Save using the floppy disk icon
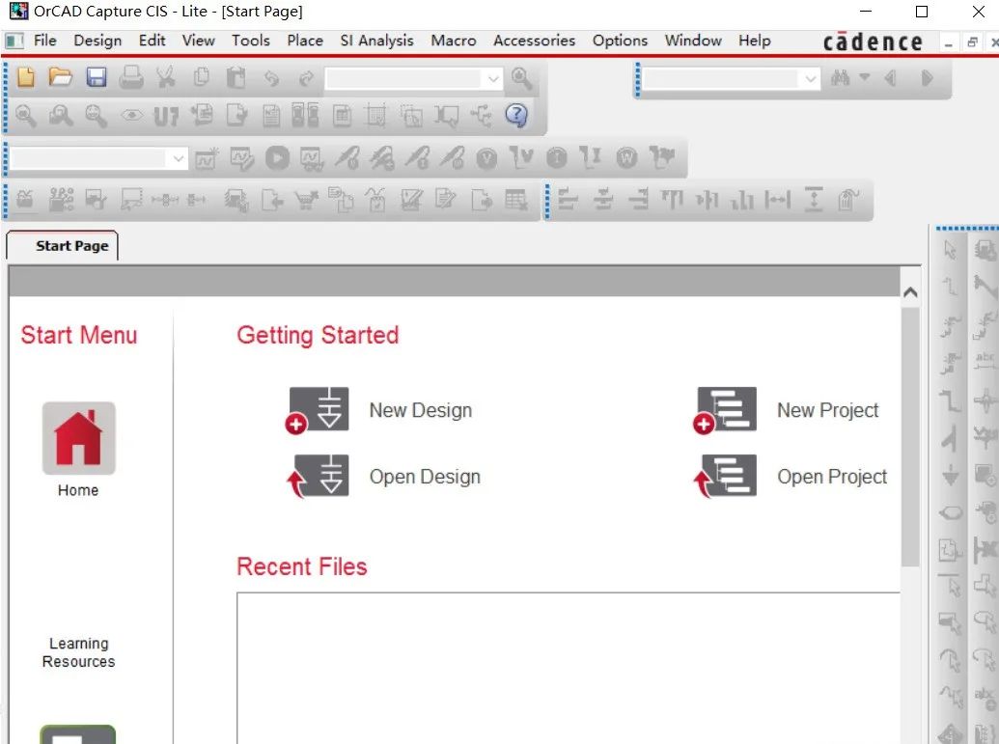 97,78
